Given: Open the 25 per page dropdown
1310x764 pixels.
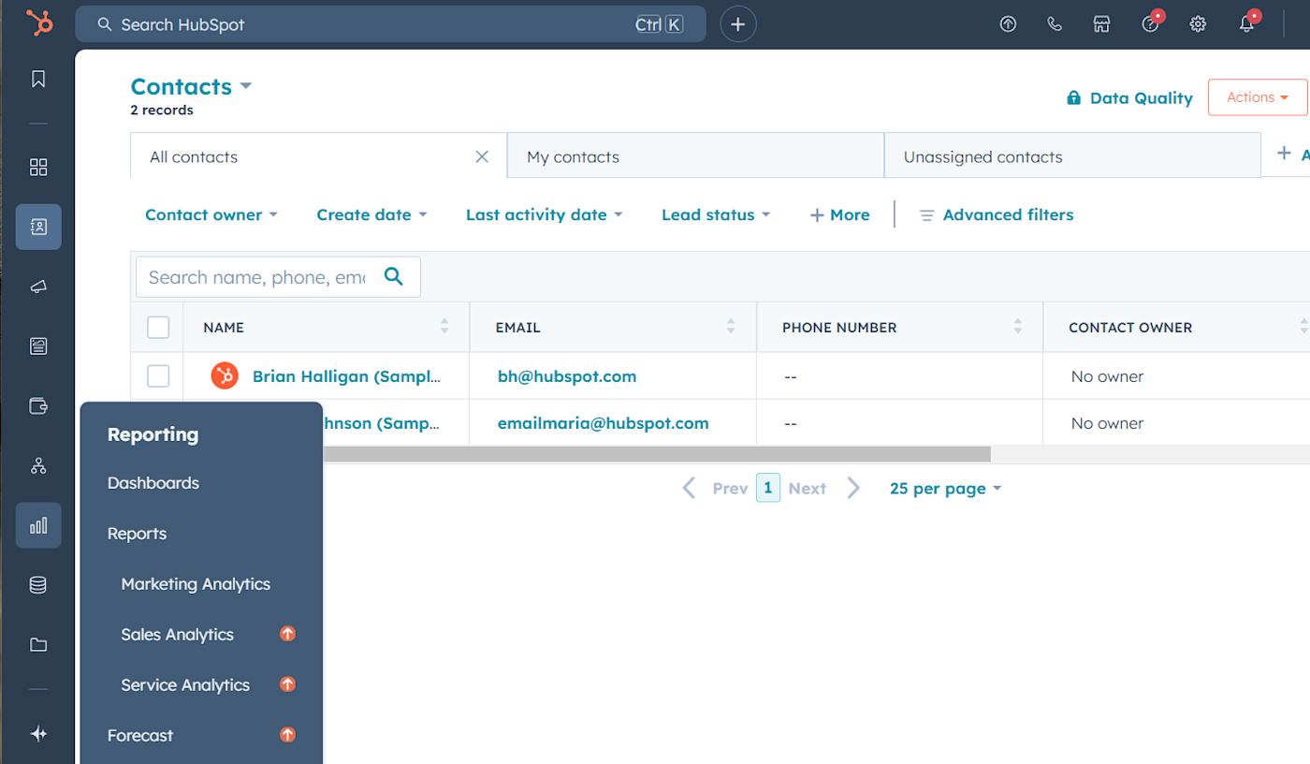Looking at the screenshot, I should [x=945, y=489].
